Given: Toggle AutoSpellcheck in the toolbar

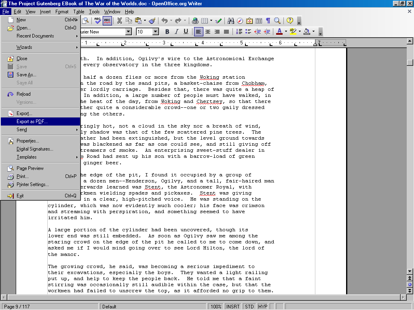Looking at the screenshot, I should pos(107,21).
